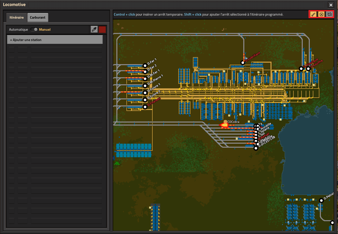Select the D.Petrol station marker
This screenshot has width=338, height=234.
coord(321,201)
